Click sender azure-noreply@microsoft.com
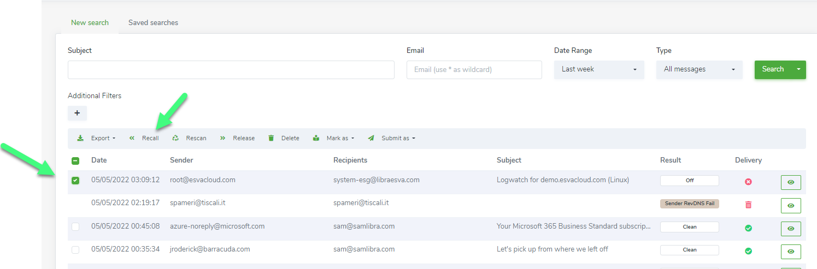Image resolution: width=817 pixels, height=269 pixels. (x=217, y=226)
